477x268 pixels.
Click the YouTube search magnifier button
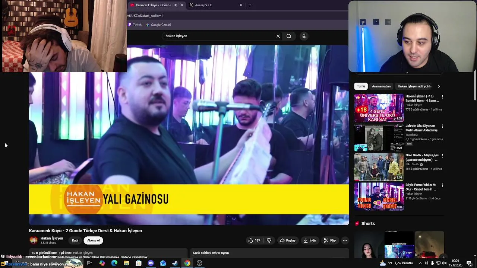289,36
